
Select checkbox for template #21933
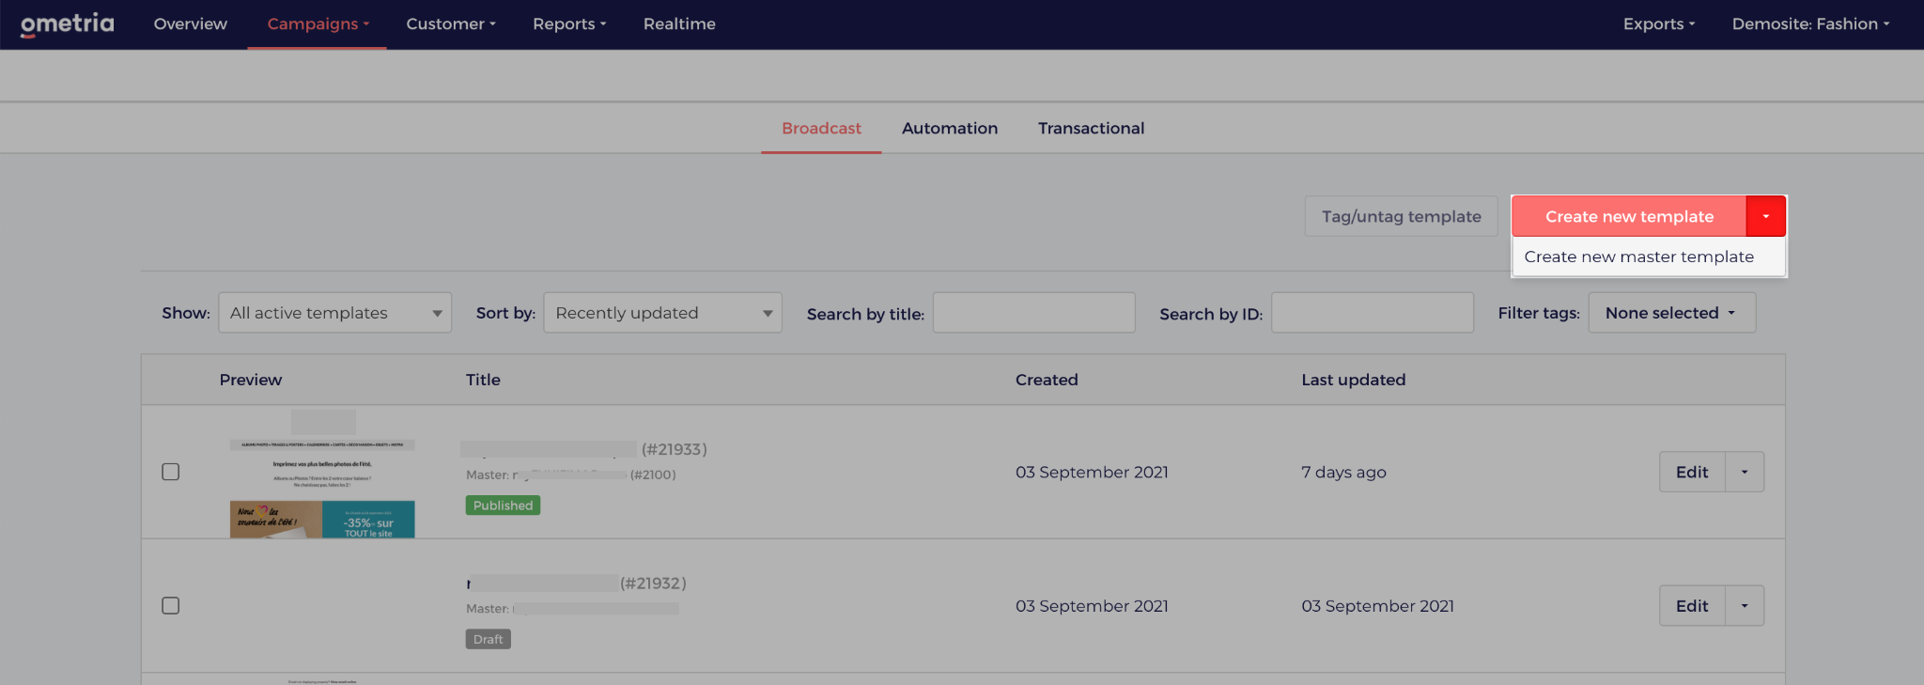170,472
